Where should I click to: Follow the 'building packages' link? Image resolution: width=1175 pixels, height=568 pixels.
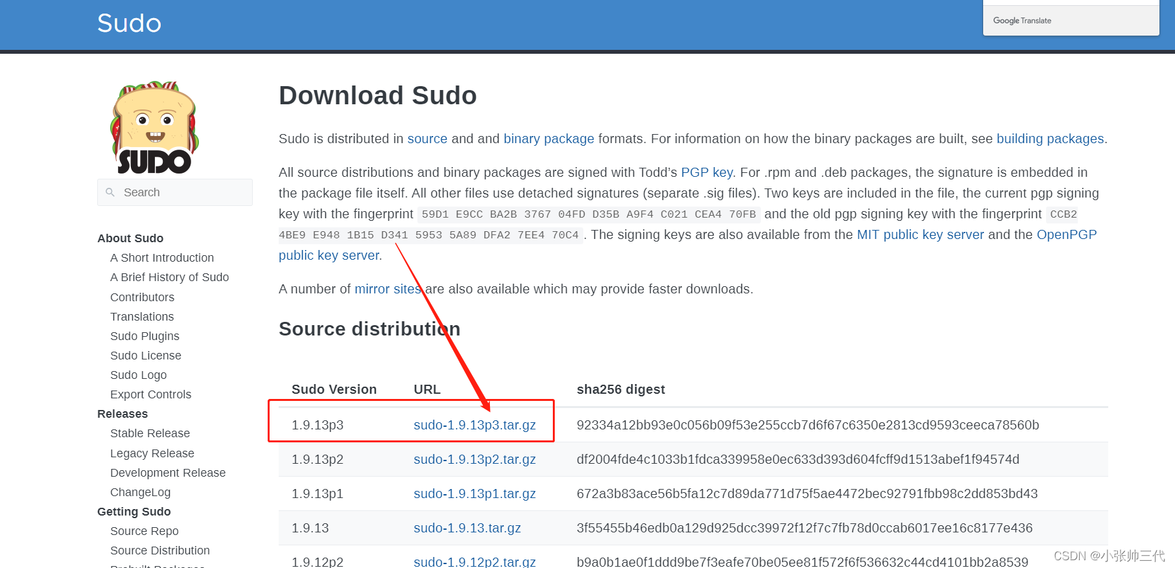click(1050, 139)
